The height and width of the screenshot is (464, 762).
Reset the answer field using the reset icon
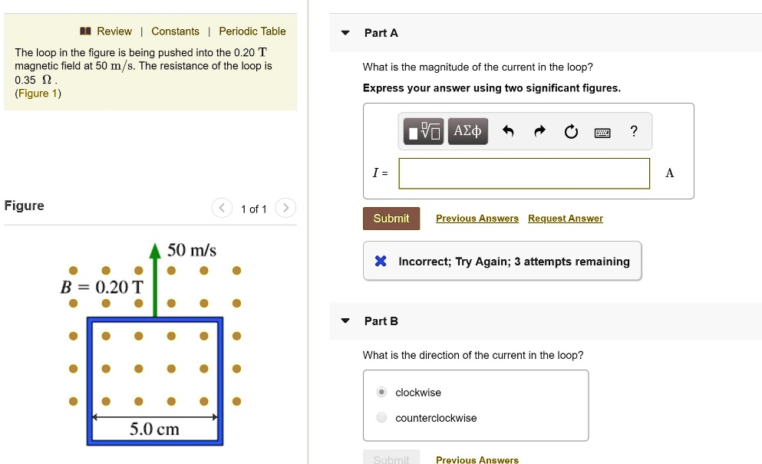coord(571,131)
